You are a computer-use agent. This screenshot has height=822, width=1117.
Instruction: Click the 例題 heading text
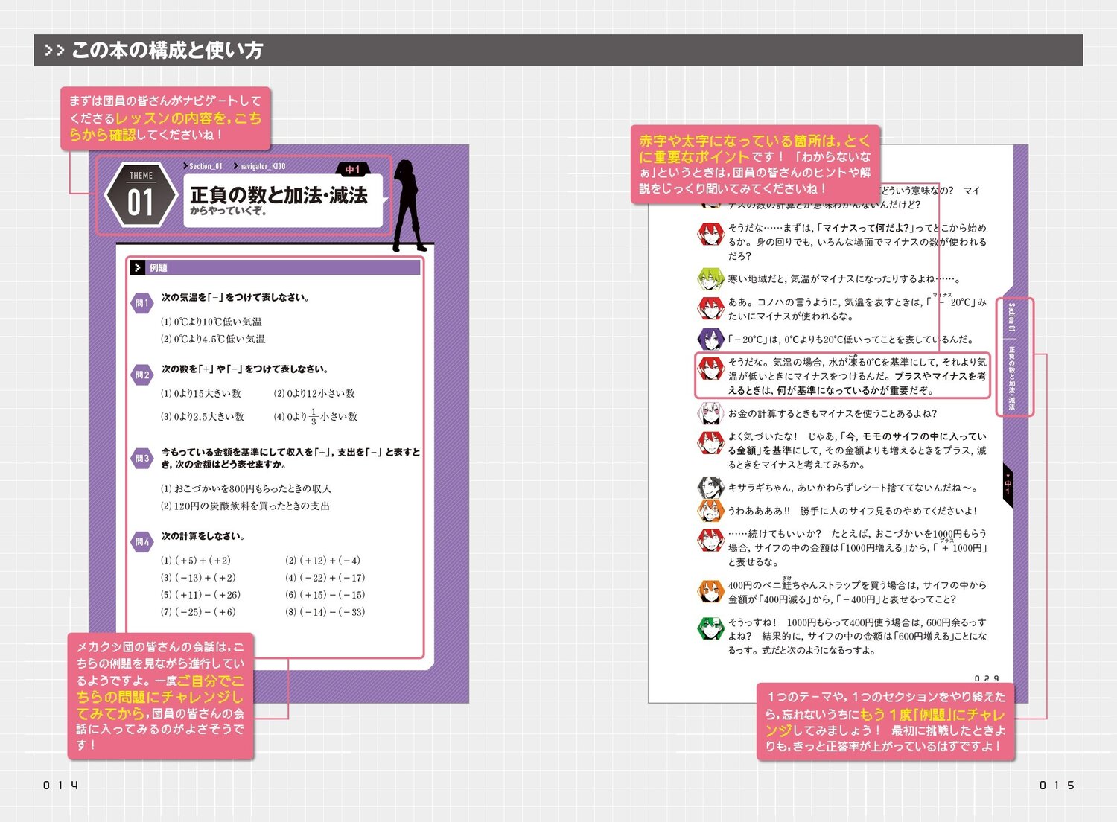pyautogui.click(x=159, y=268)
